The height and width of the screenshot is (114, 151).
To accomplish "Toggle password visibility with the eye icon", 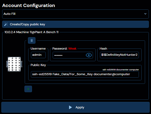I will [89, 55].
